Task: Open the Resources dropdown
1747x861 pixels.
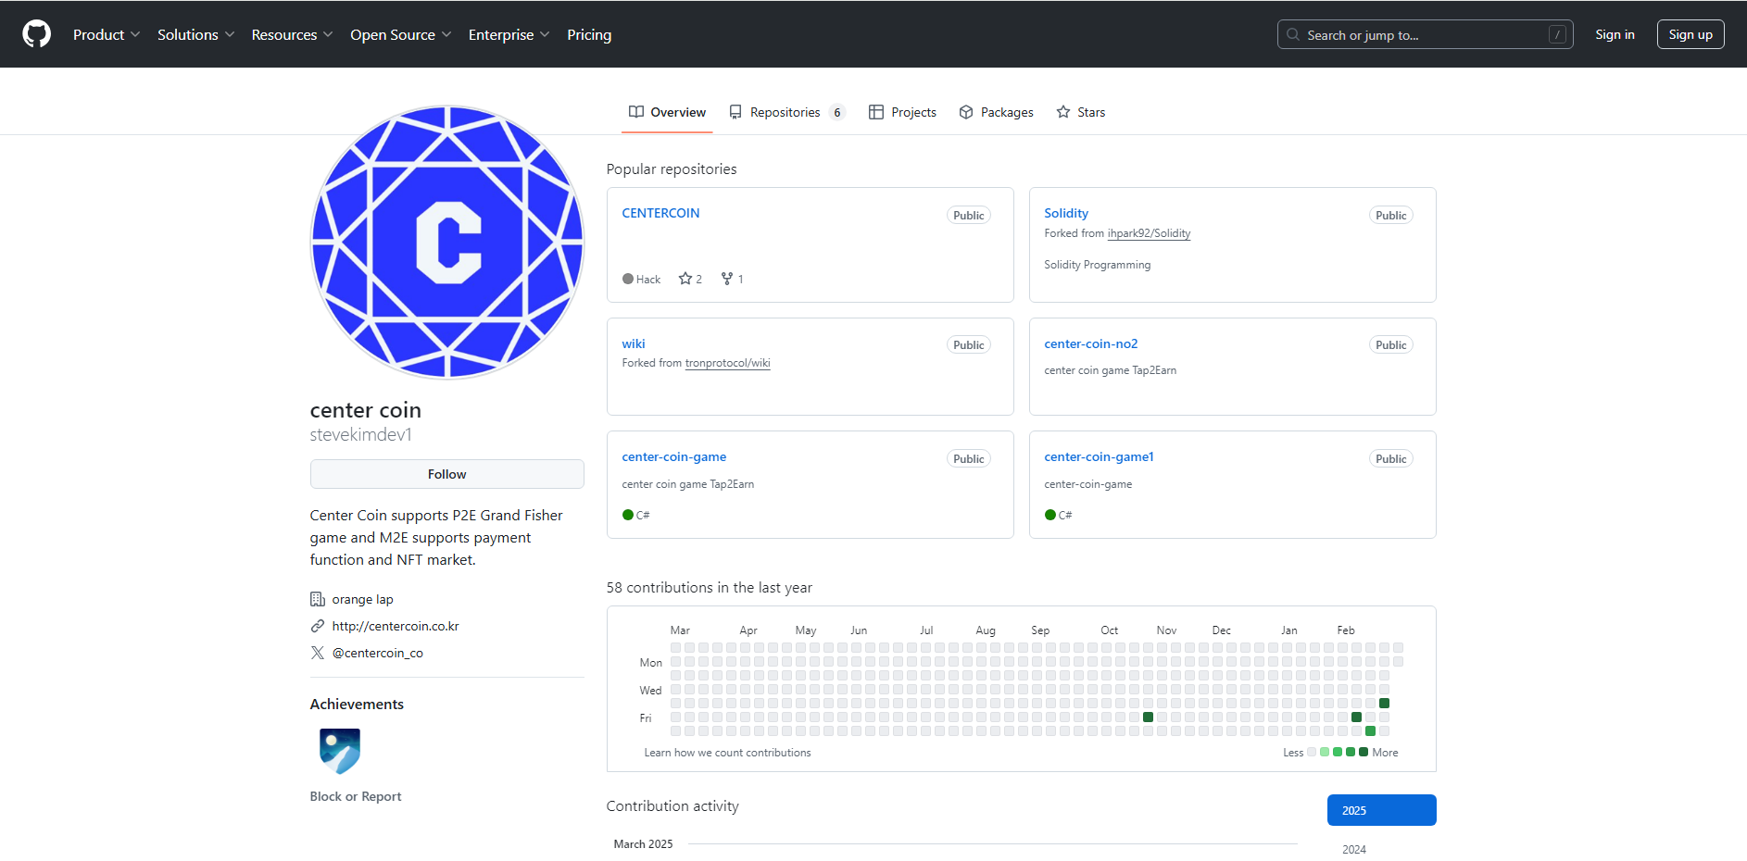Action: [292, 34]
